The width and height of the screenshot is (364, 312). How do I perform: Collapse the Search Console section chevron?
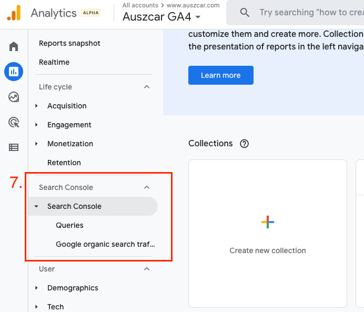pos(147,187)
